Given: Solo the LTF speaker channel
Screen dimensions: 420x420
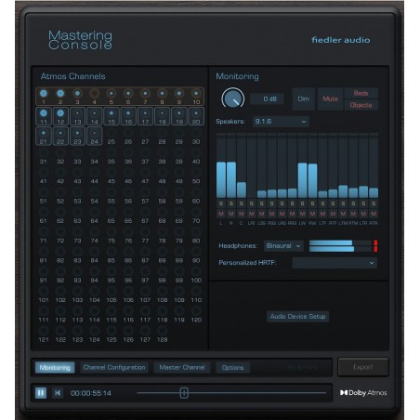Looking at the screenshot, I should point(322,203).
